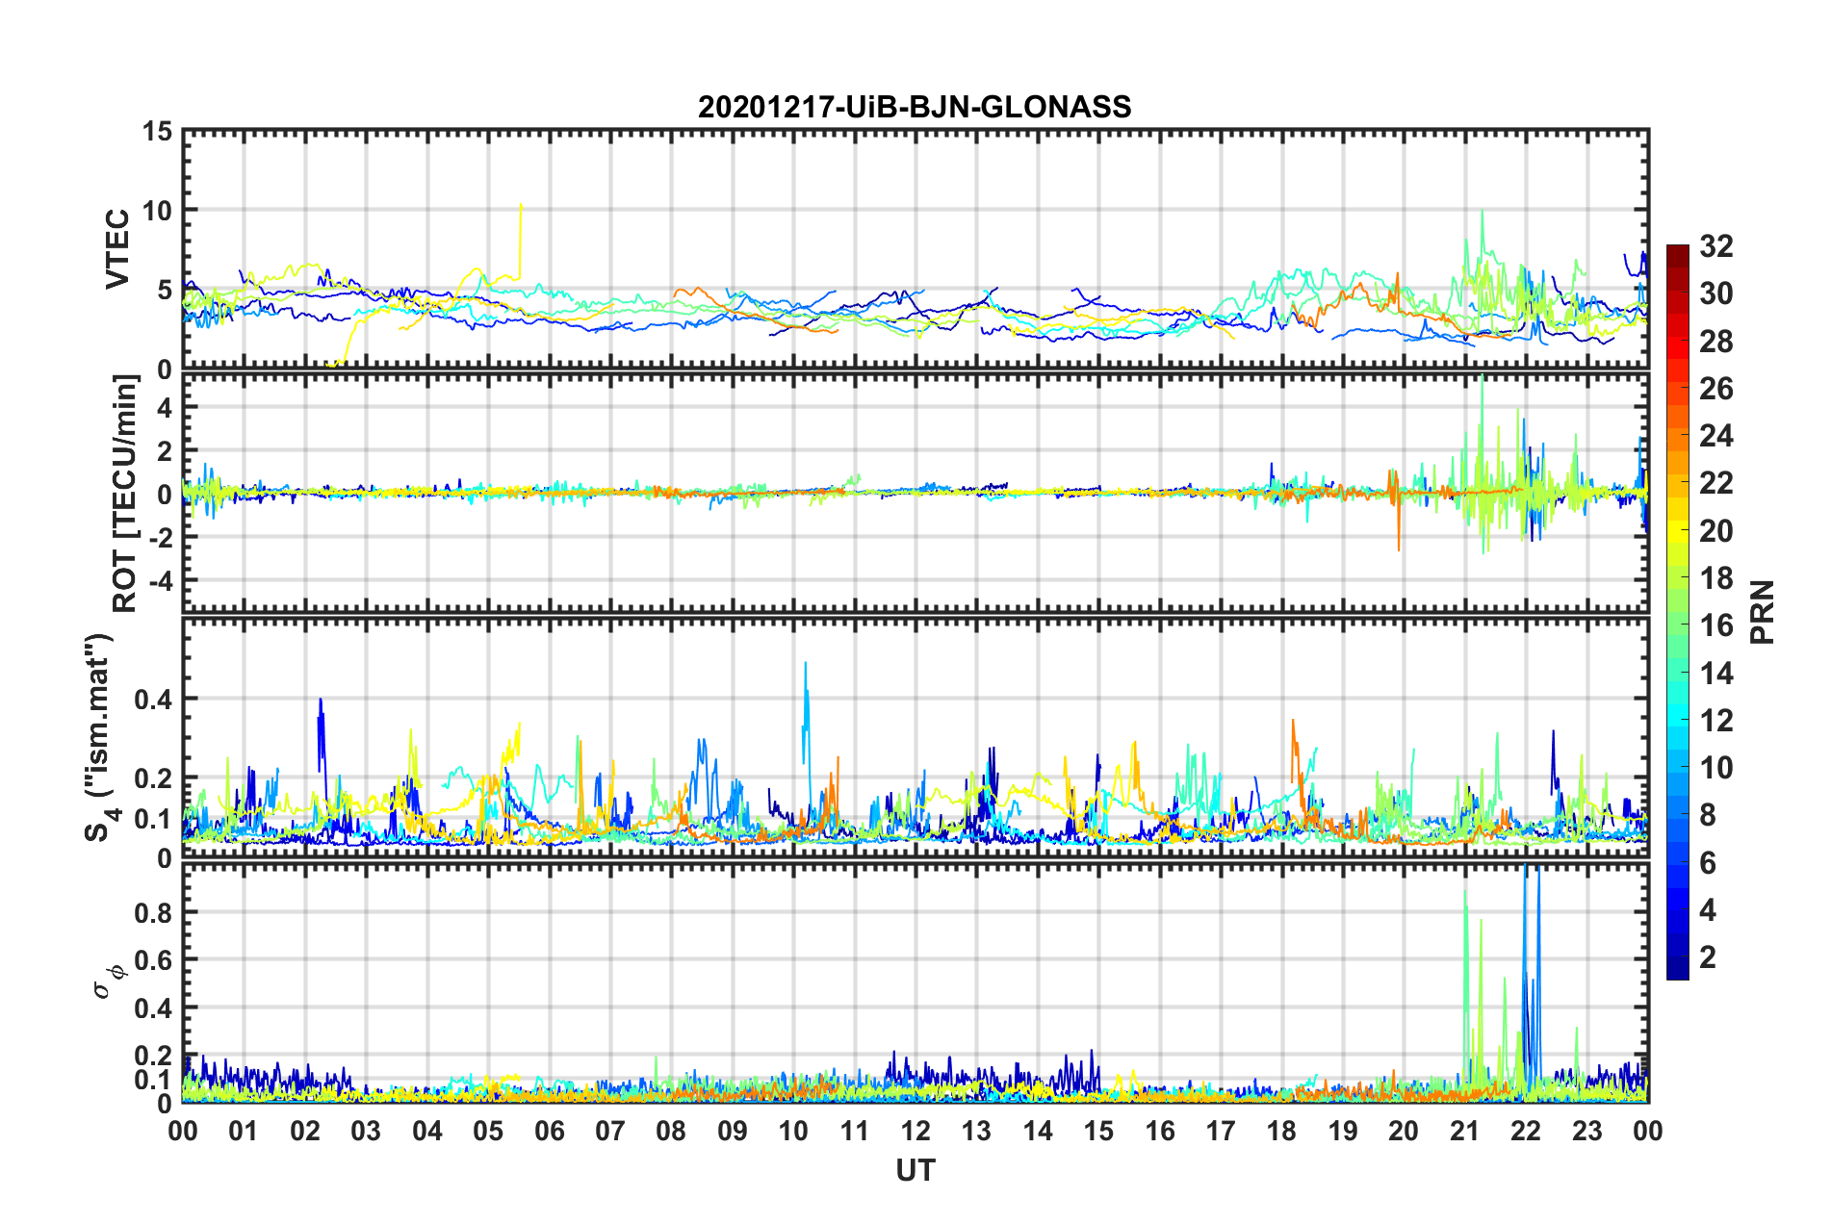1831x1224 pixels.
Task: Select the 0.1 tick label on the S4 axis
Action: 153,819
